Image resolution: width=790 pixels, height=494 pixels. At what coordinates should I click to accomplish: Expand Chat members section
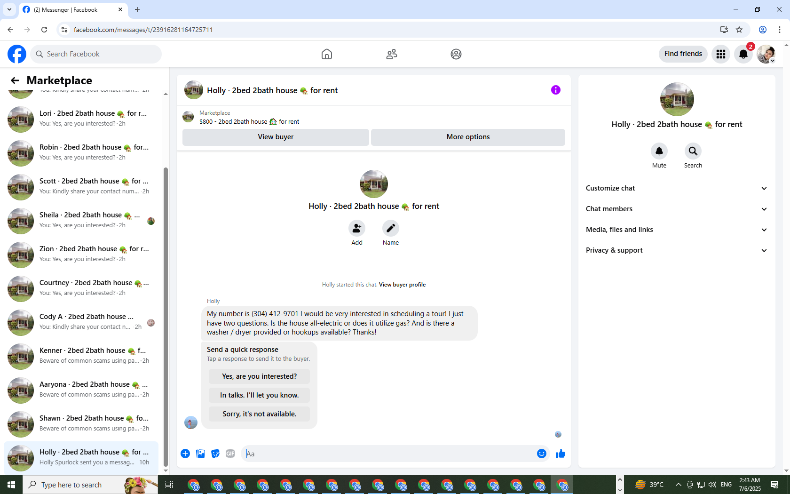pos(677,209)
